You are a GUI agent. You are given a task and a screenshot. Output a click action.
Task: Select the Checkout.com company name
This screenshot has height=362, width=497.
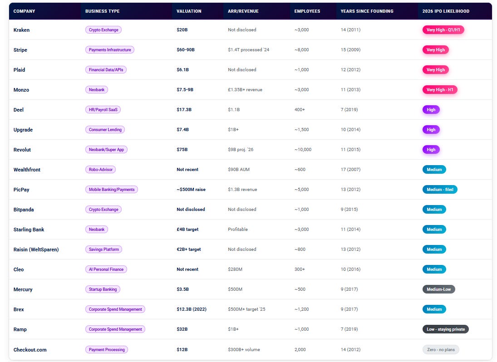(x=30, y=350)
